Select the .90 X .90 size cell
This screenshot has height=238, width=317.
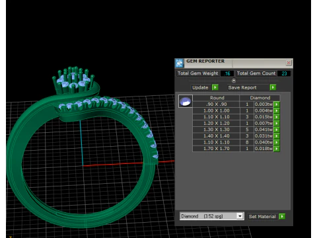coord(216,104)
